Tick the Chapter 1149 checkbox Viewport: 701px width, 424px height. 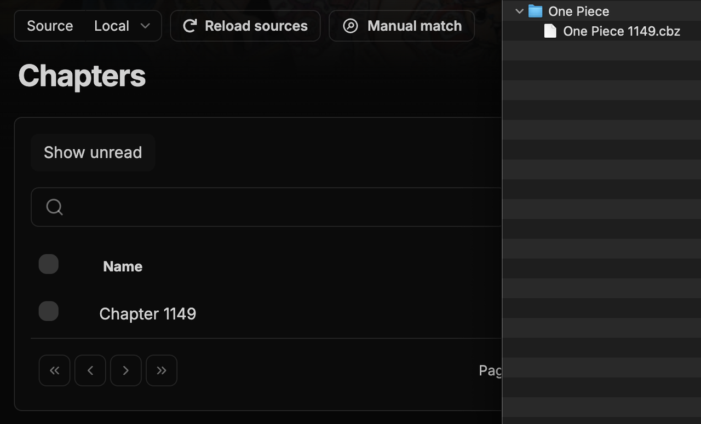point(49,311)
